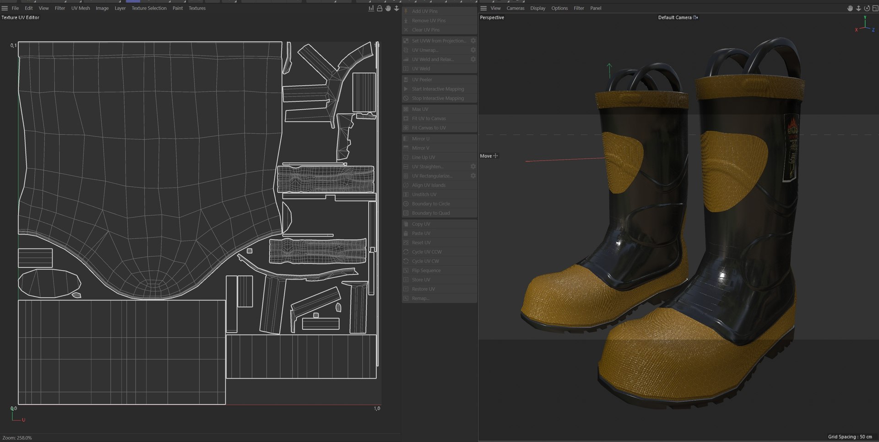Click Remove UV Pins command

[x=439, y=21]
